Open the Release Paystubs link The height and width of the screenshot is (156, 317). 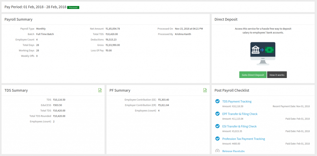click(x=234, y=151)
